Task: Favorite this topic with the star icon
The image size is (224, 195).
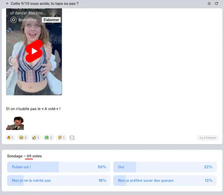Action: click(x=209, y=4)
